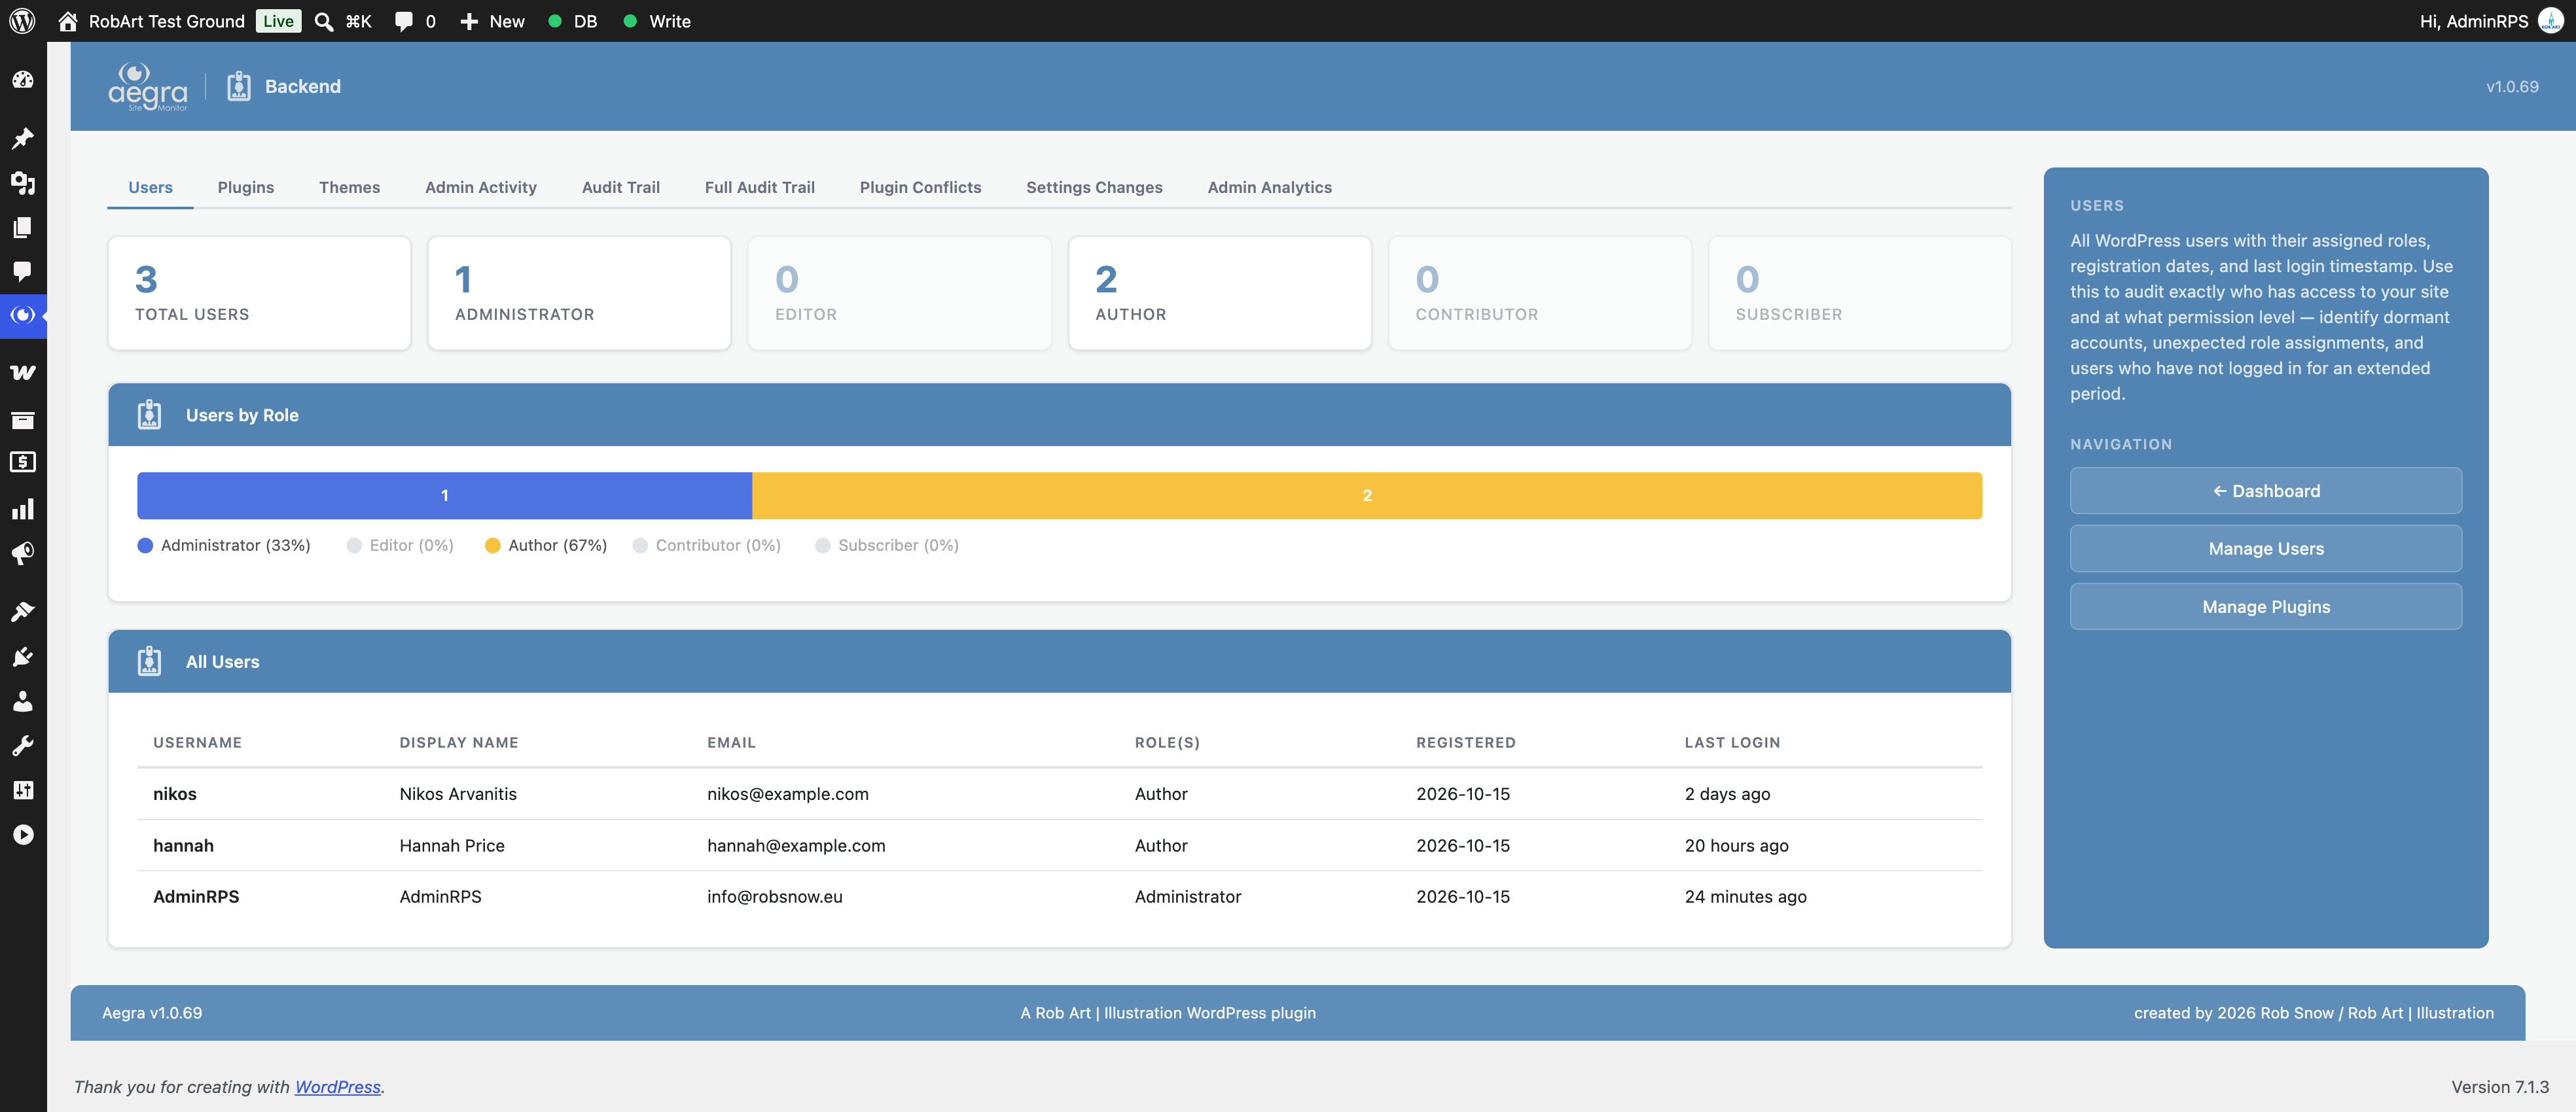Open Posts pushpin icon in sidebar
Screen dimensions: 2576x1112
(23, 138)
